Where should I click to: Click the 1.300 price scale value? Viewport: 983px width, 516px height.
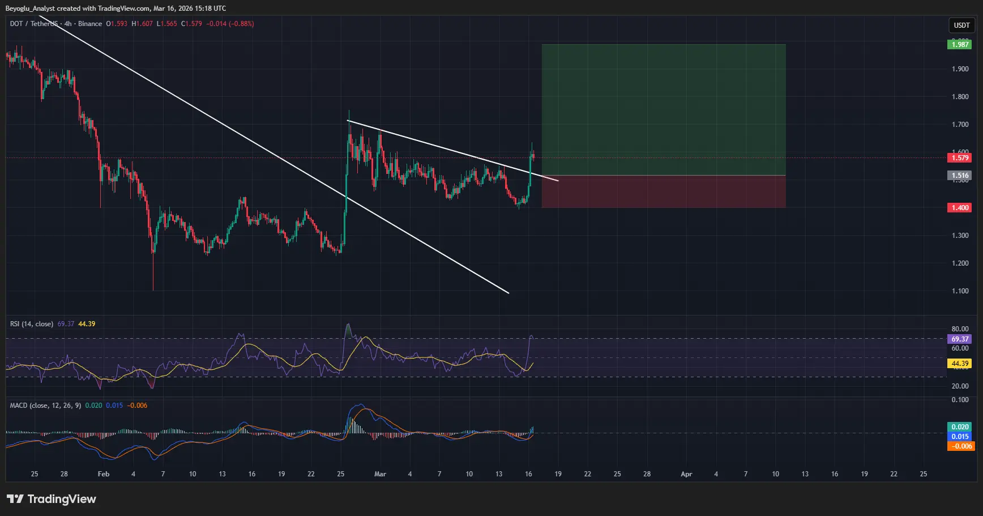pos(960,236)
